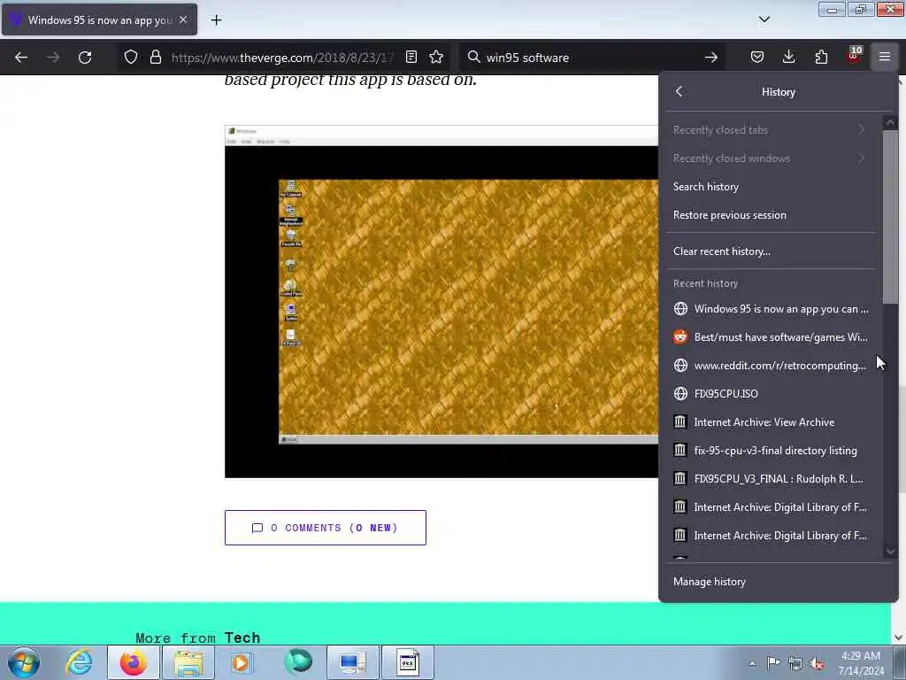Screen dimensions: 906x680
Task: Open the network icon in system tray
Action: 795,664
